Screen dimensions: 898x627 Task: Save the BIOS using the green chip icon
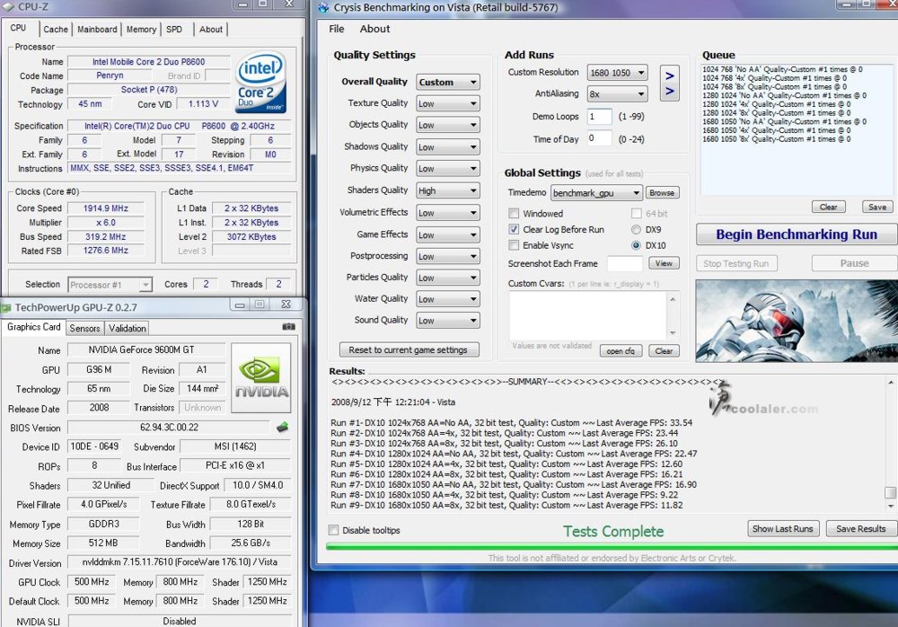pyautogui.click(x=282, y=427)
